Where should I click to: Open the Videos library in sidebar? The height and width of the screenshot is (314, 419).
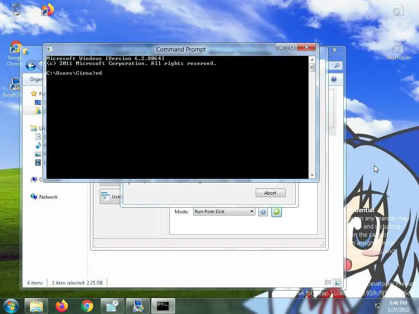point(38,162)
